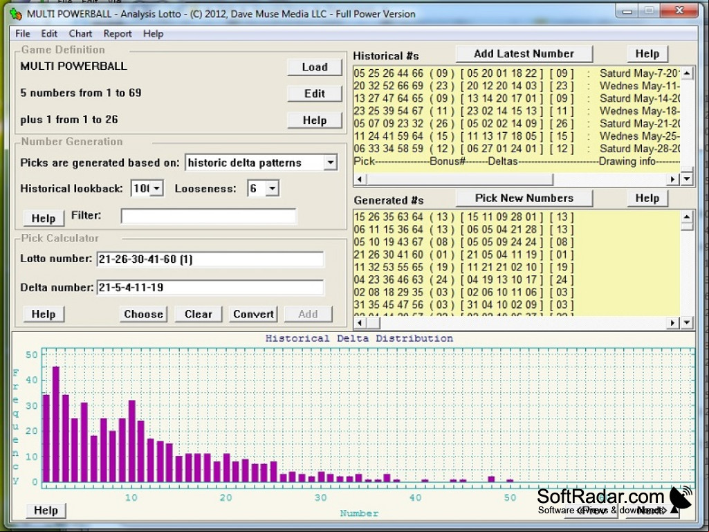Select historical row '11 24 41 59 64 ( 15 )'
Image resolution: width=709 pixels, height=532 pixels.
[x=517, y=136]
